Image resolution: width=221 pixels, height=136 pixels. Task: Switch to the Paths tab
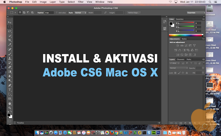pyautogui.click(x=189, y=60)
